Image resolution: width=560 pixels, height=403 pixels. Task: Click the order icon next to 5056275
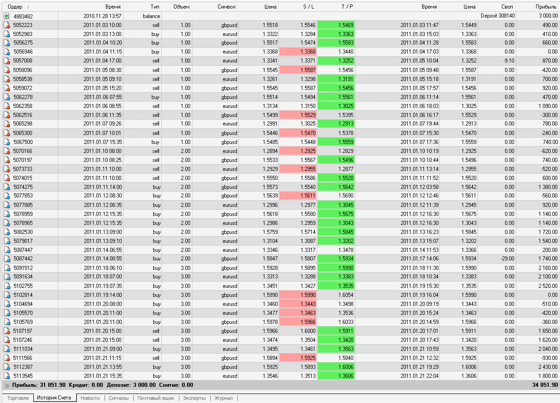click(6, 43)
